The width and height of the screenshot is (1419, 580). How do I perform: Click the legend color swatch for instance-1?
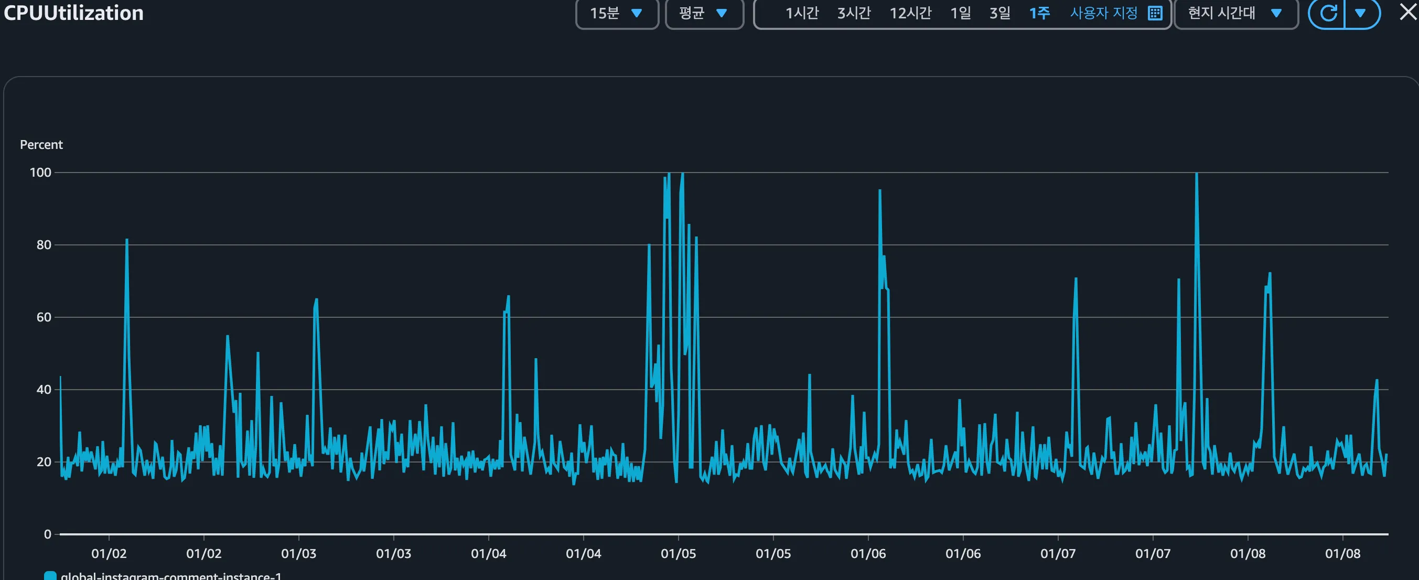point(50,576)
